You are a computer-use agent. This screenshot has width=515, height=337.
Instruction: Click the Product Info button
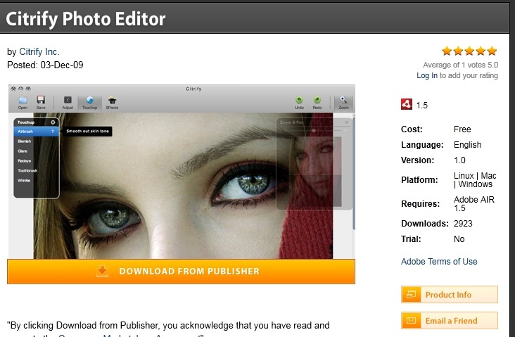click(450, 294)
